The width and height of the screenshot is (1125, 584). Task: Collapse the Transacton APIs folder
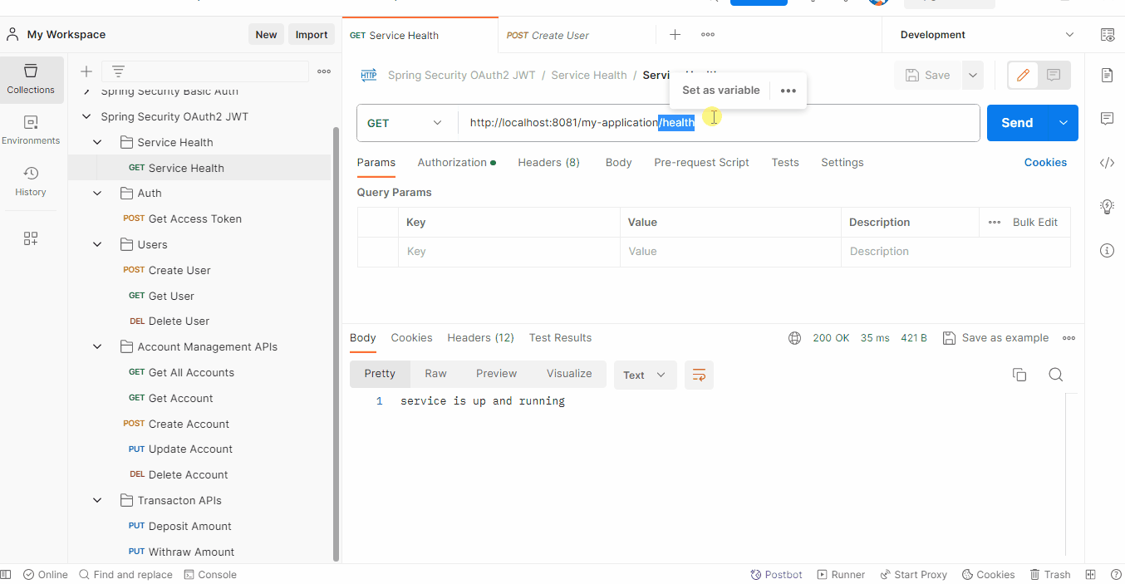(97, 501)
